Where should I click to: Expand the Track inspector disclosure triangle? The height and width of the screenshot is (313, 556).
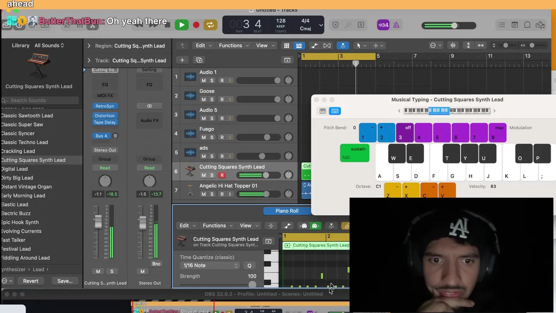pyautogui.click(x=89, y=60)
